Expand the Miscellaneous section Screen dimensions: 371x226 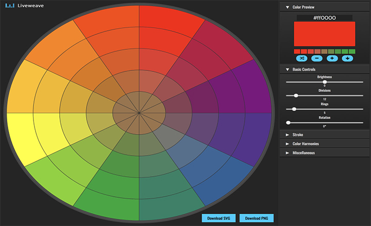point(288,153)
